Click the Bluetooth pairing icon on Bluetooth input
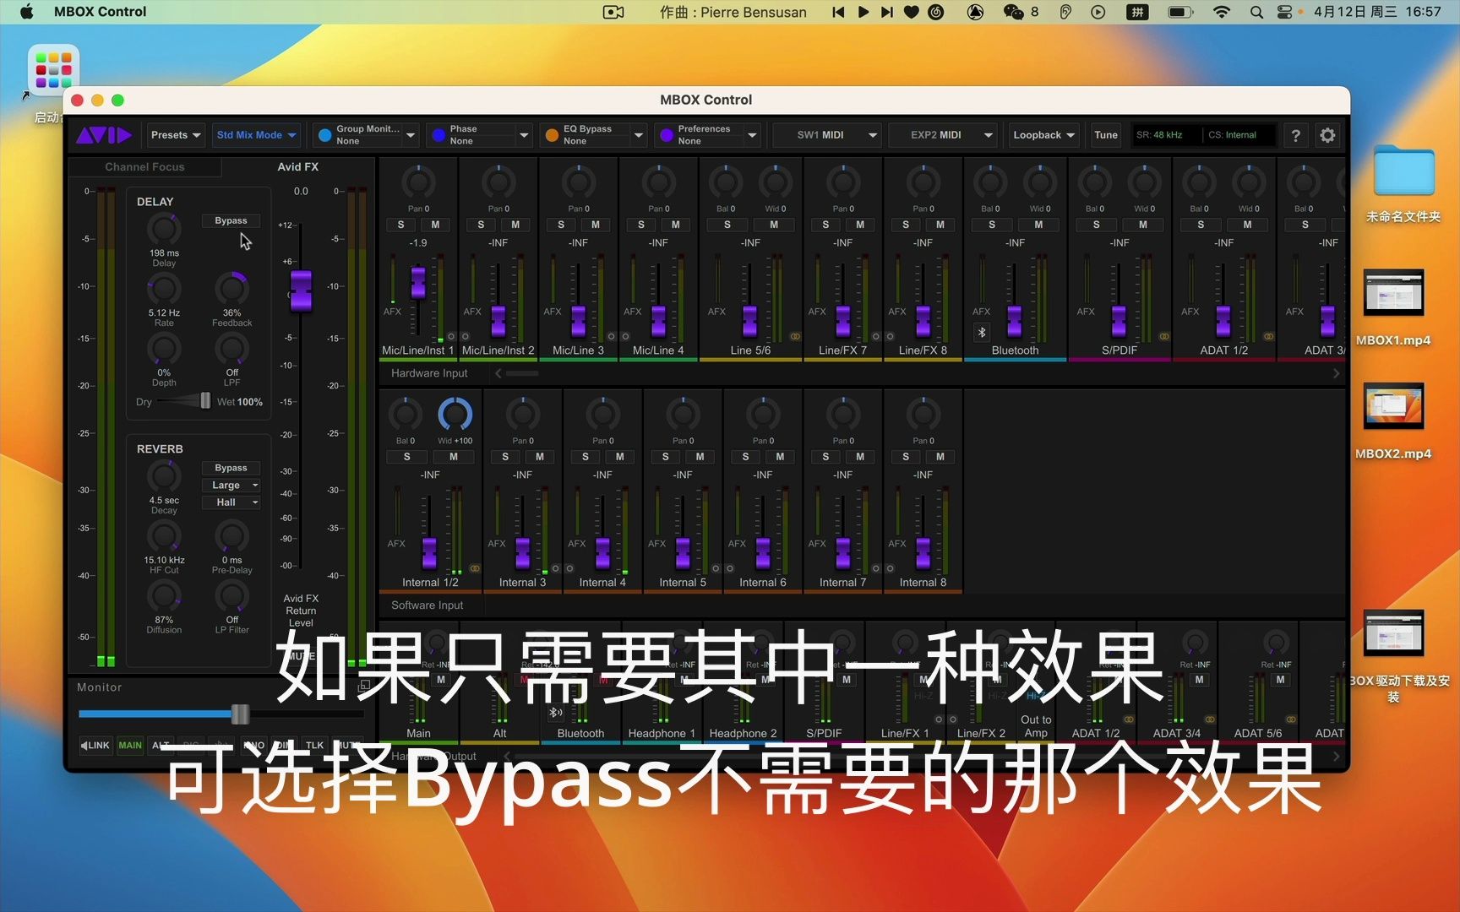This screenshot has height=912, width=1460. [x=982, y=333]
